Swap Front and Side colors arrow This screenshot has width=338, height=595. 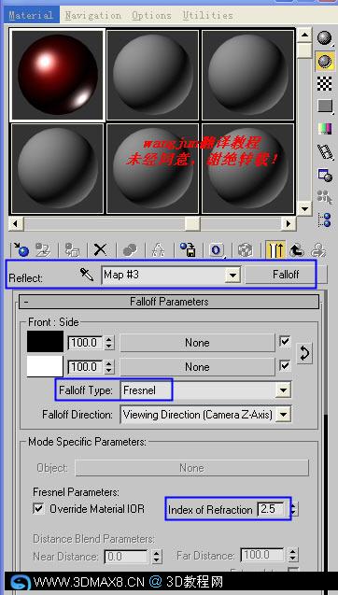point(304,354)
